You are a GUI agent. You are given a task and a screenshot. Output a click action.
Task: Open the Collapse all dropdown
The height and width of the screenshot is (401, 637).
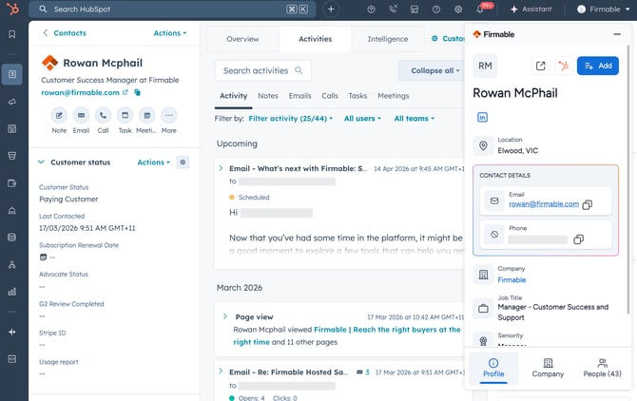click(434, 70)
